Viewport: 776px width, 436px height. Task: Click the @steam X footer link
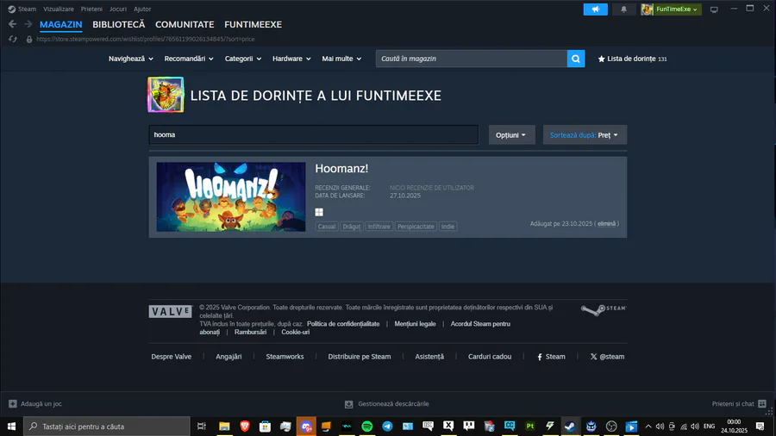(x=607, y=357)
